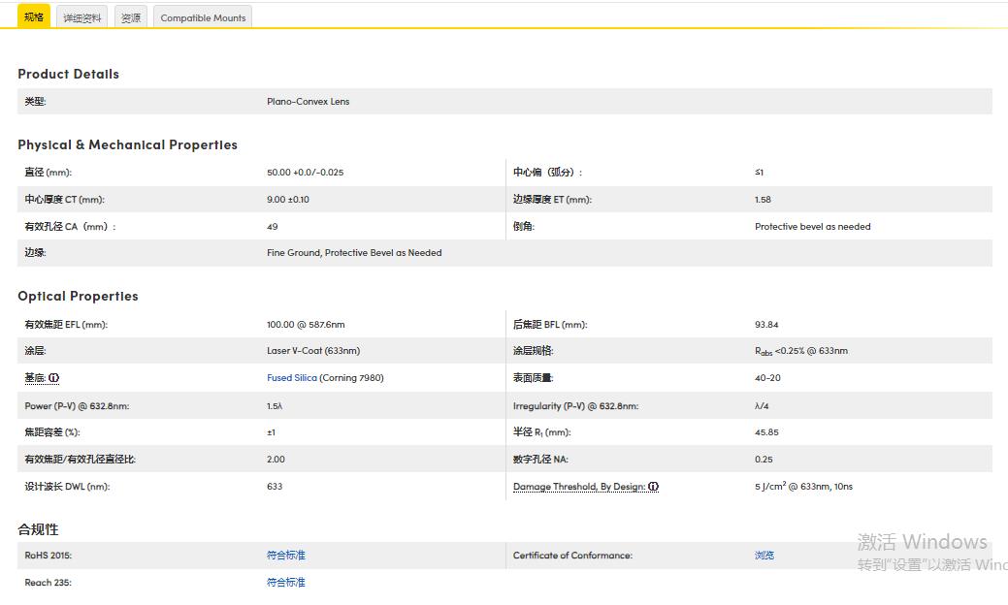Click the Damage Threshold, By Design label

578,487
